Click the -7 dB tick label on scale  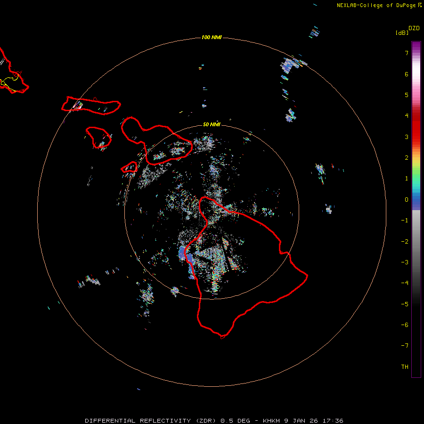coord(405,346)
